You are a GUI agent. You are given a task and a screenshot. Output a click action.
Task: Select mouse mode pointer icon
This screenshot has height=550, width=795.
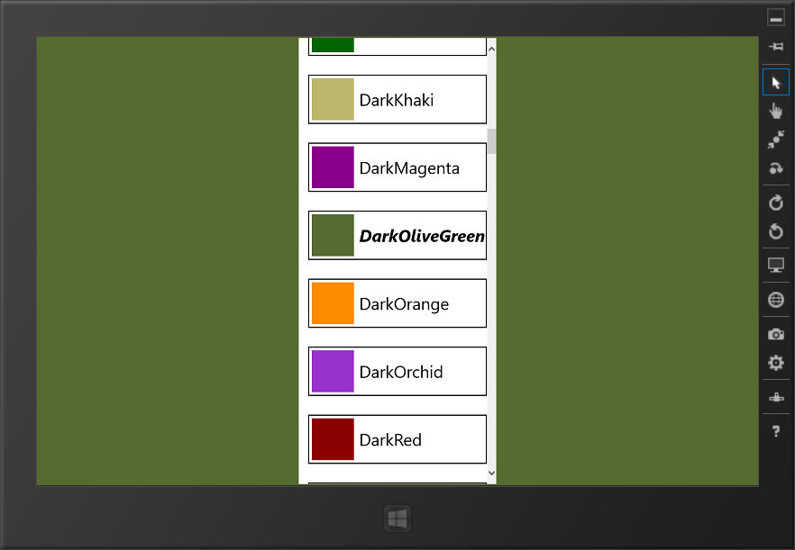776,82
